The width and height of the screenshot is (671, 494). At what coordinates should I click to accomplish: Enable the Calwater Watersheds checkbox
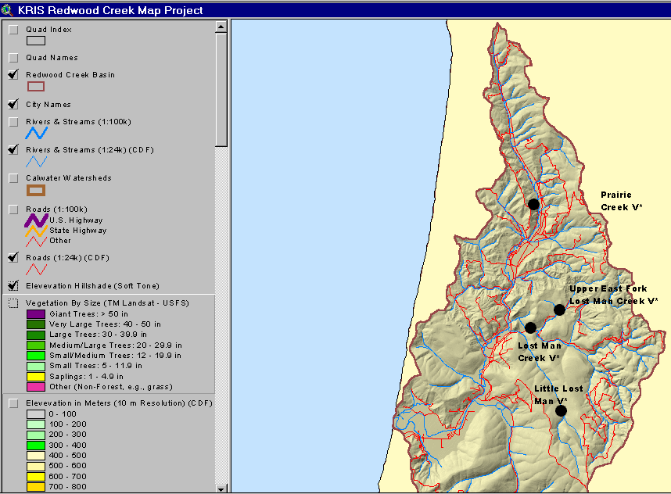pyautogui.click(x=14, y=178)
